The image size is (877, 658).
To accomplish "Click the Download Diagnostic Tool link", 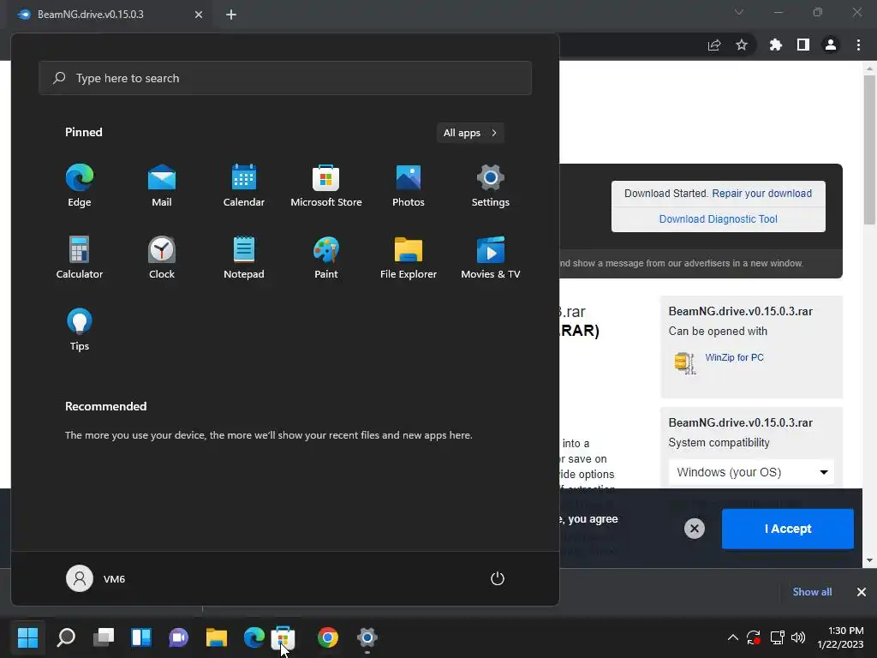I will coord(719,219).
